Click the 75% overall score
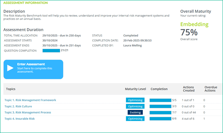Image resolution: width=223 pixels, height=133 pixels. click(189, 32)
